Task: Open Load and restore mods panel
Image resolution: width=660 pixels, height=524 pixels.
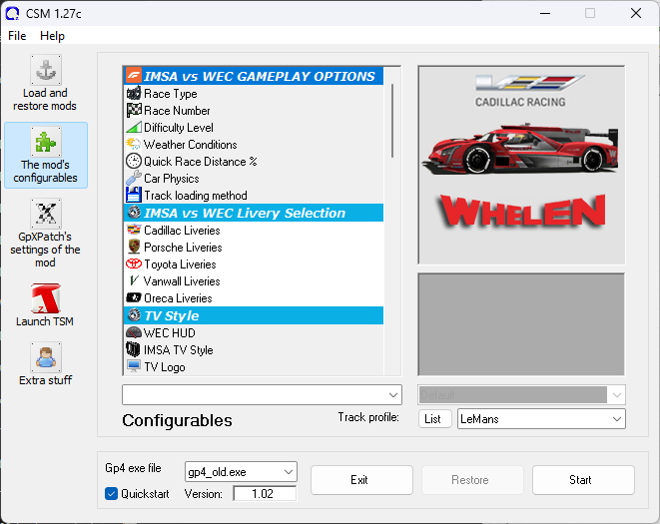Action: point(46,83)
